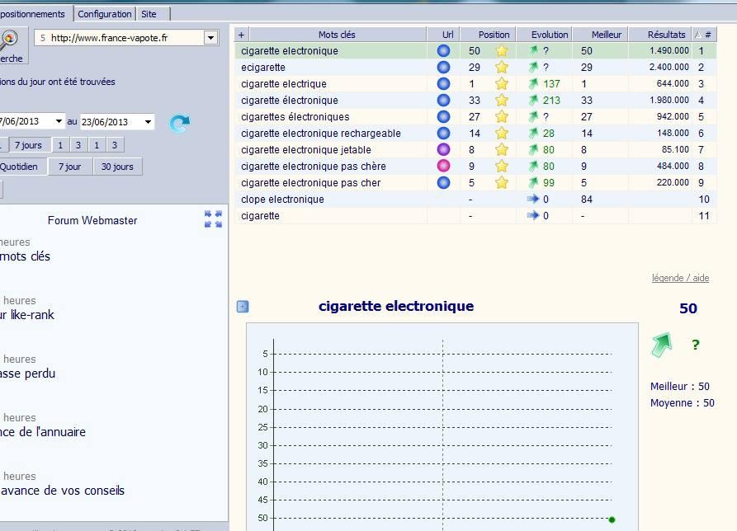Image resolution: width=737 pixels, height=531 pixels.
Task: Select the 30 jours view button
Action: [117, 167]
